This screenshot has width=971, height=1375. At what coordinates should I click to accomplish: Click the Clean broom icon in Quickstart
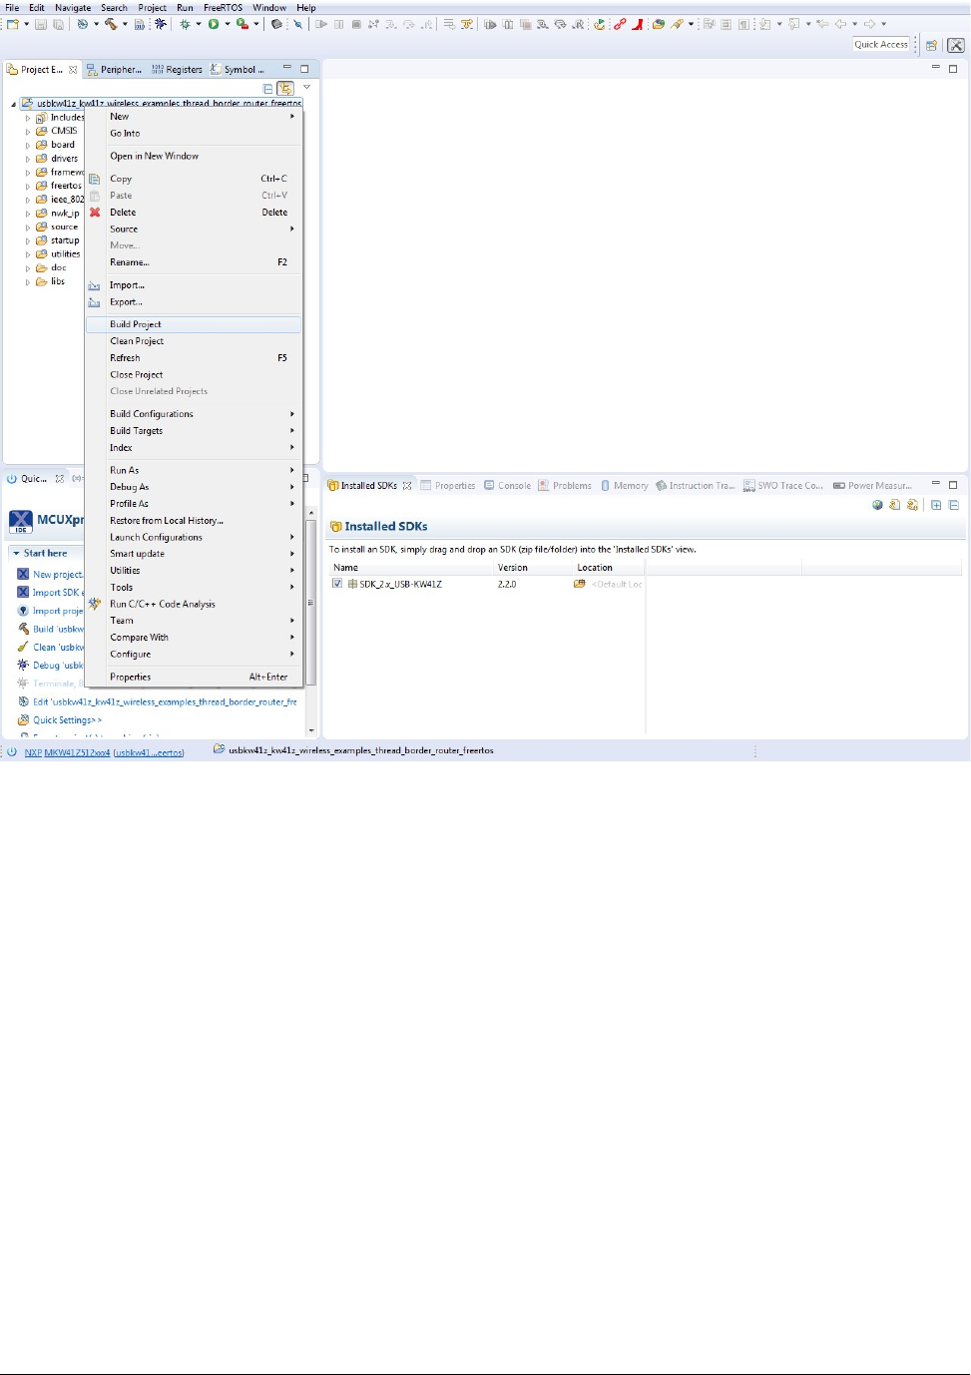23,647
